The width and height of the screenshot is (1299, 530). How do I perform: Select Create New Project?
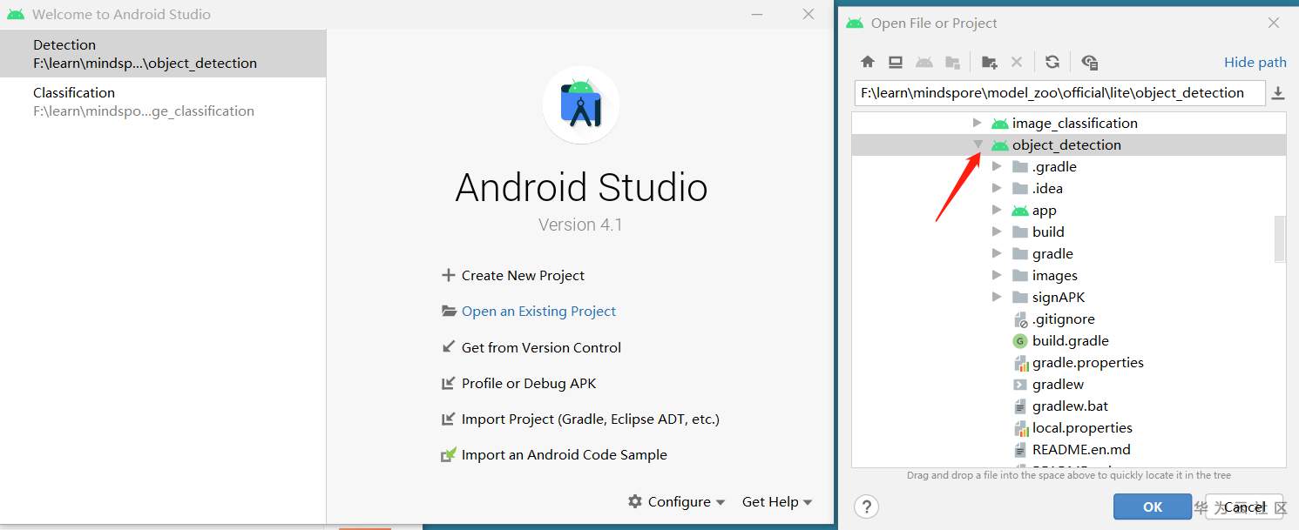coord(512,276)
